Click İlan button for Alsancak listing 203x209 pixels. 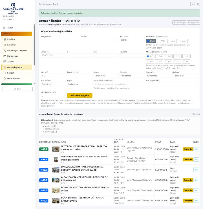[x=196, y=180]
